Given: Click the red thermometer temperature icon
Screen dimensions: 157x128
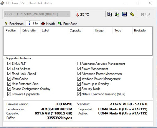Looking at the screenshot, I should coord(78,14).
